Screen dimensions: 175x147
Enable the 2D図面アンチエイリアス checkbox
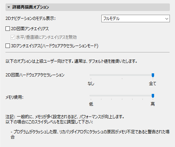[x=8, y=29]
